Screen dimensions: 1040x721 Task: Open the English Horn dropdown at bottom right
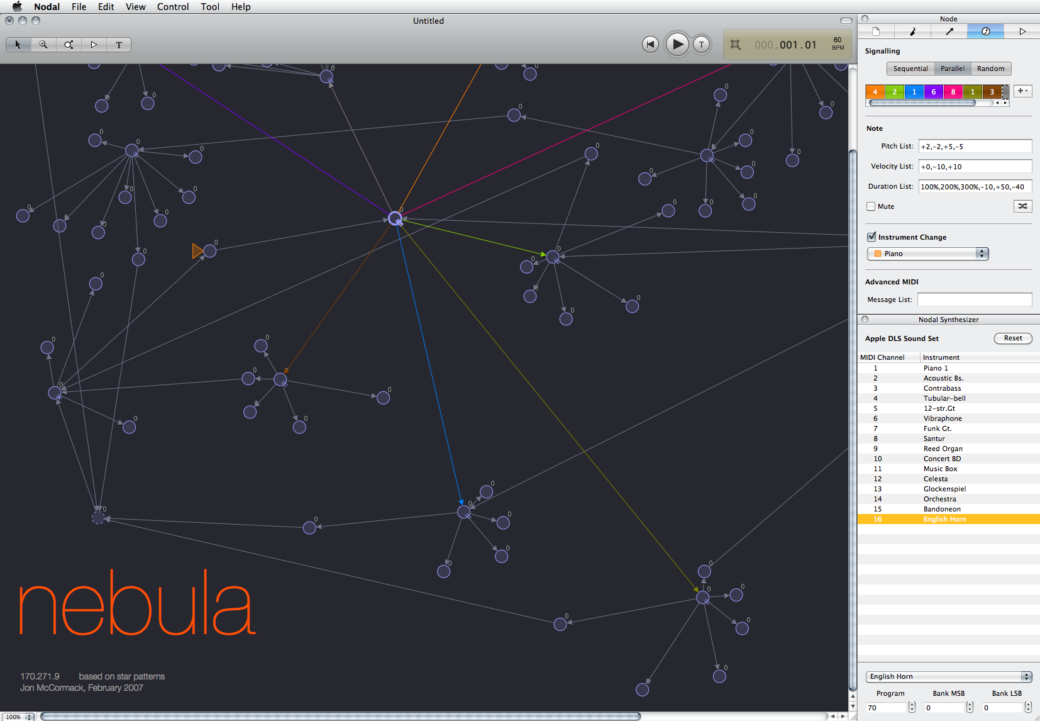coord(948,676)
